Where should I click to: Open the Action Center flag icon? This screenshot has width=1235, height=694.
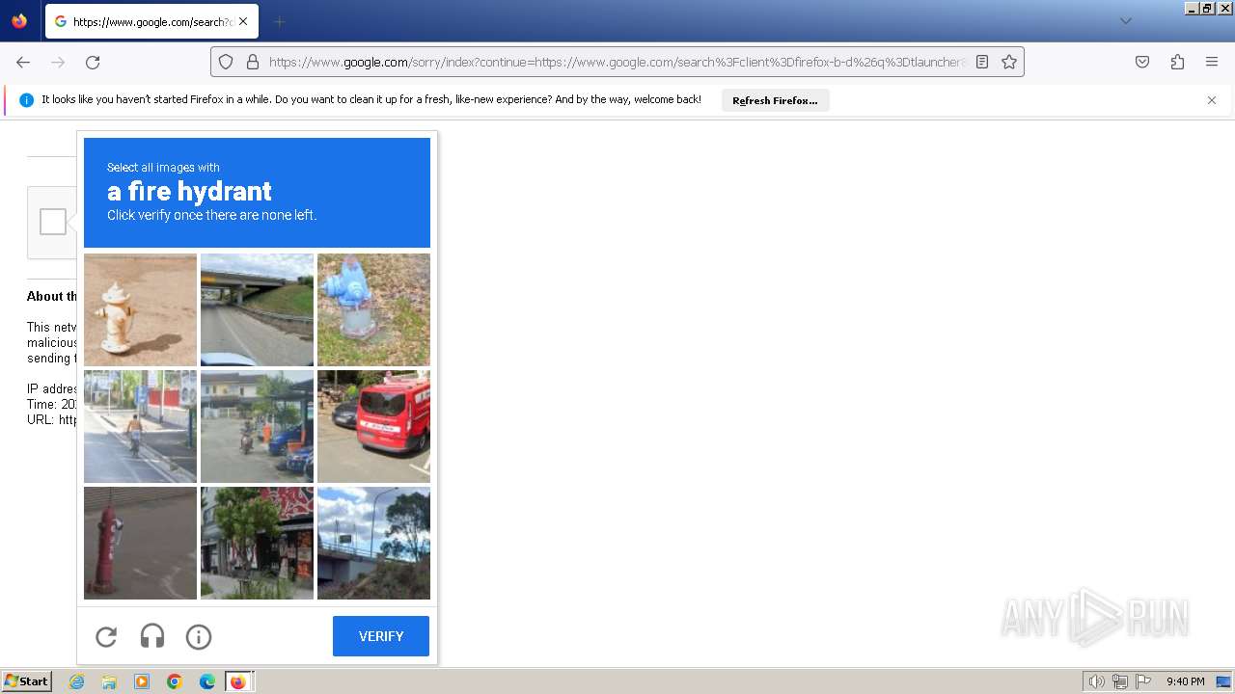pyautogui.click(x=1143, y=681)
